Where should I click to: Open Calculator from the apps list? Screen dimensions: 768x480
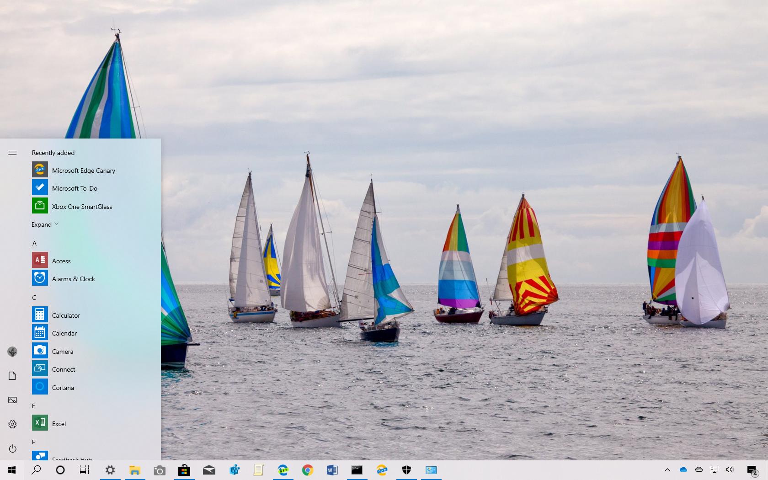(66, 315)
